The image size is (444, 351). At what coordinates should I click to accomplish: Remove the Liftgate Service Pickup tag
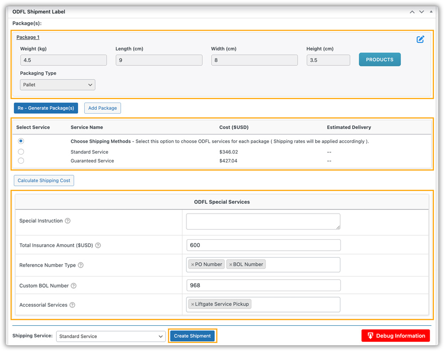coord(194,304)
